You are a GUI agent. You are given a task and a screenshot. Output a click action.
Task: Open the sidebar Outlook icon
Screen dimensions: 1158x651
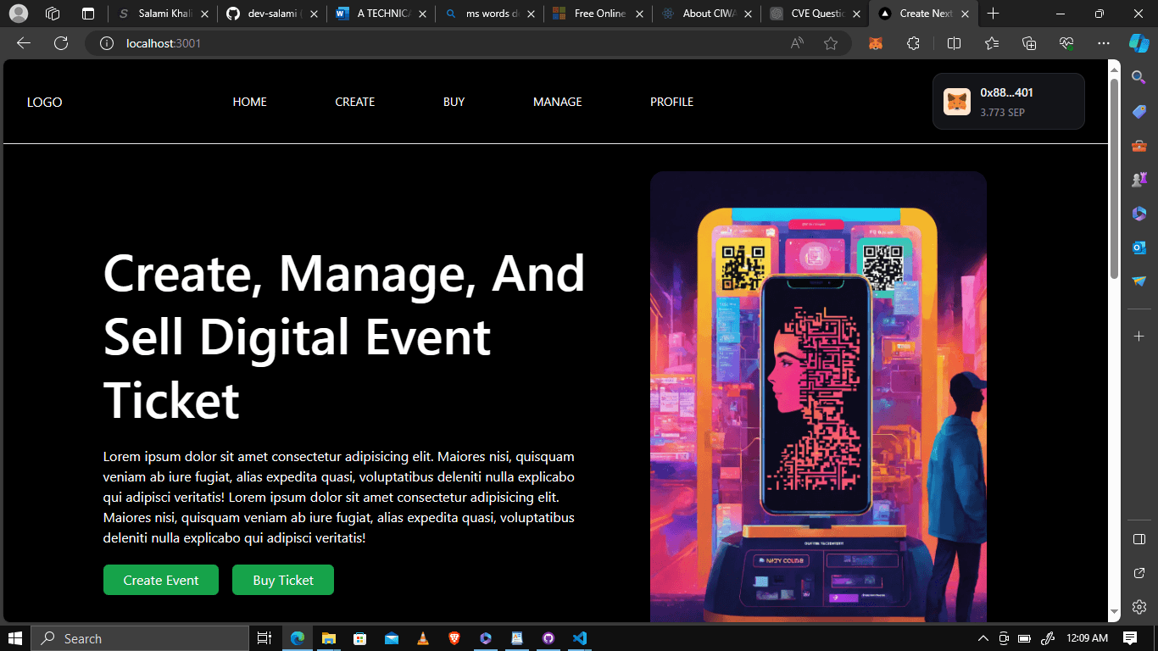pyautogui.click(x=1139, y=248)
